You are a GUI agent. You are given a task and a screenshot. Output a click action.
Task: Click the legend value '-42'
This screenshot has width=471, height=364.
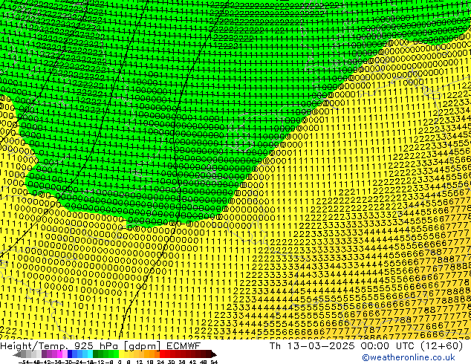coord(47,363)
